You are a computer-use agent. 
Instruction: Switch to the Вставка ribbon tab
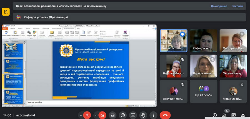click(x=20, y=28)
